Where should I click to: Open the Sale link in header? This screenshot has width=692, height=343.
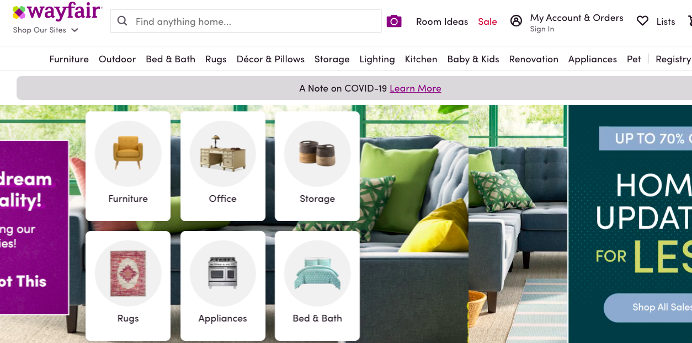click(x=487, y=22)
